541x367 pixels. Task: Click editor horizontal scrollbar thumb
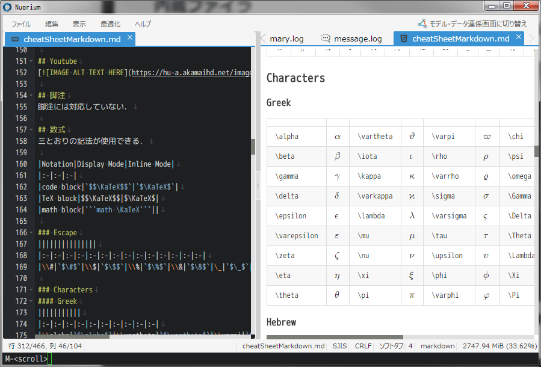72,336
